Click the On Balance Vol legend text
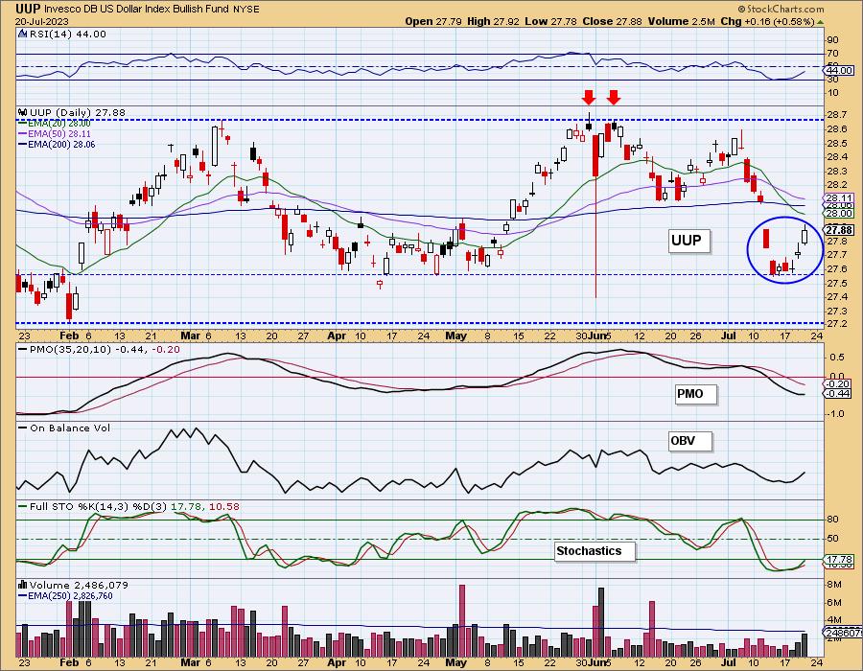 pos(70,428)
